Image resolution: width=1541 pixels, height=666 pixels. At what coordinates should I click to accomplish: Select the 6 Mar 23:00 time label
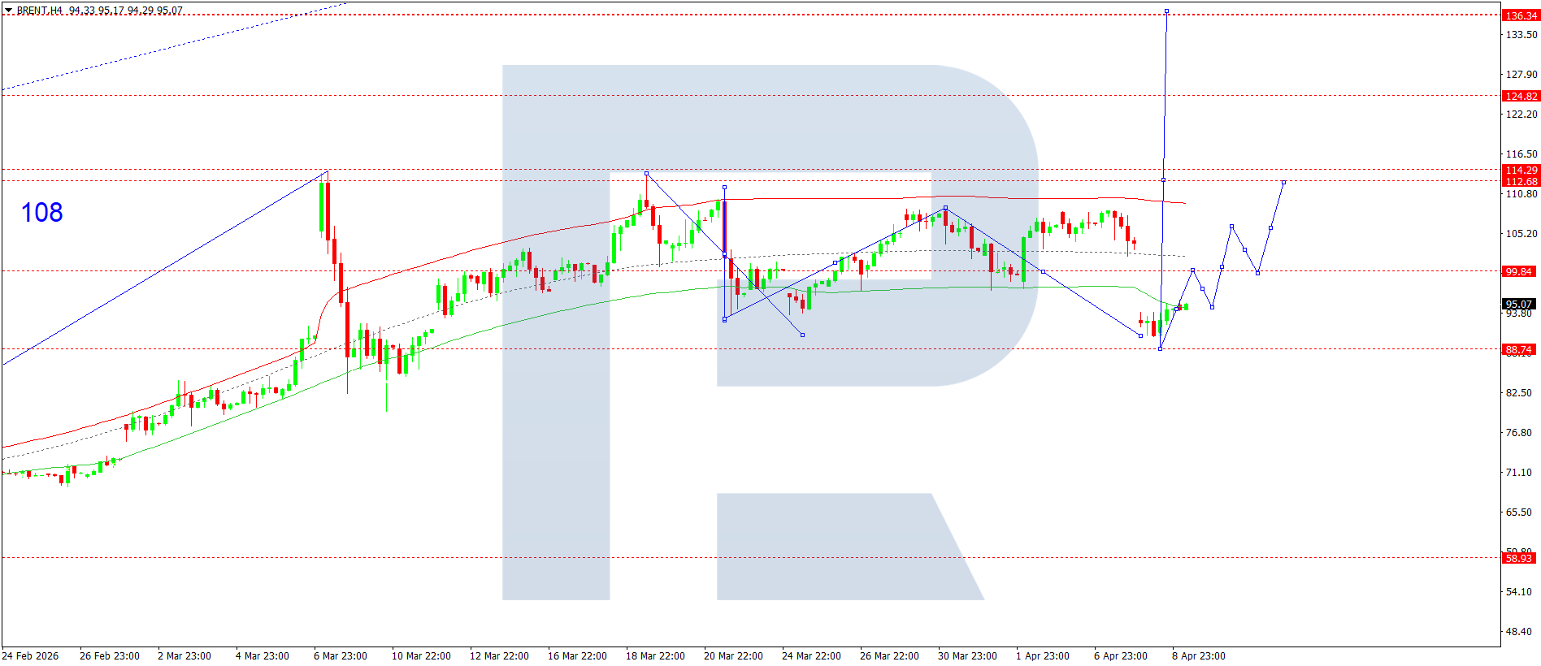point(340,656)
